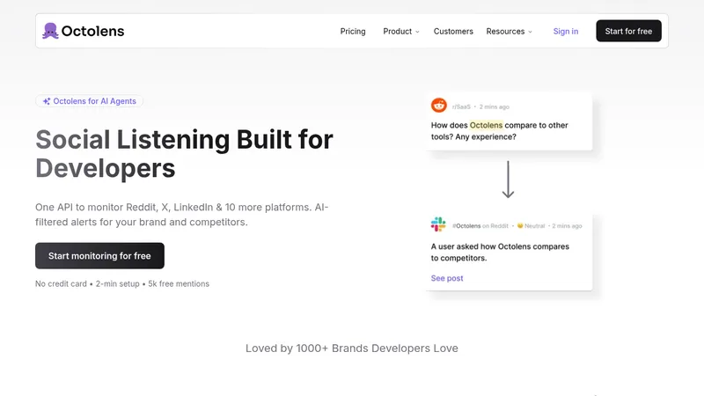This screenshot has height=396, width=704.
Task: Click the Octolens brand name text
Action: pos(92,31)
